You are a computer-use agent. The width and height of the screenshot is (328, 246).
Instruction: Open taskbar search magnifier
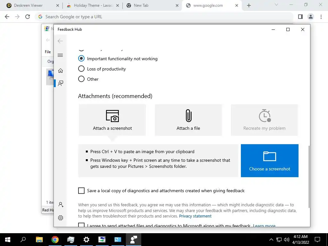tap(23, 240)
